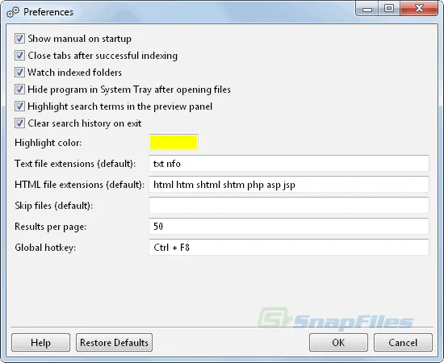Screen dimensions: 444x363
Task: Cancel the Preferences dialog
Action: click(403, 343)
